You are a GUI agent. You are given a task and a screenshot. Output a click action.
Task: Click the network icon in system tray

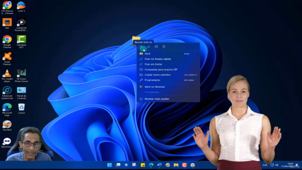(272, 165)
